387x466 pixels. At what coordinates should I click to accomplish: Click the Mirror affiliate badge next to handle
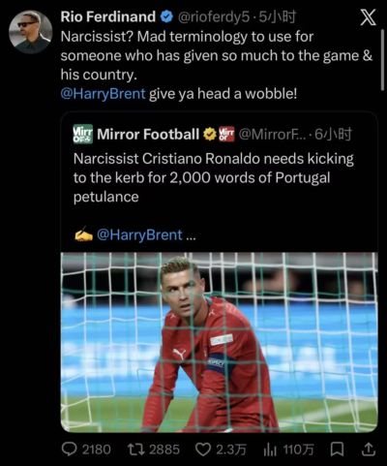226,134
